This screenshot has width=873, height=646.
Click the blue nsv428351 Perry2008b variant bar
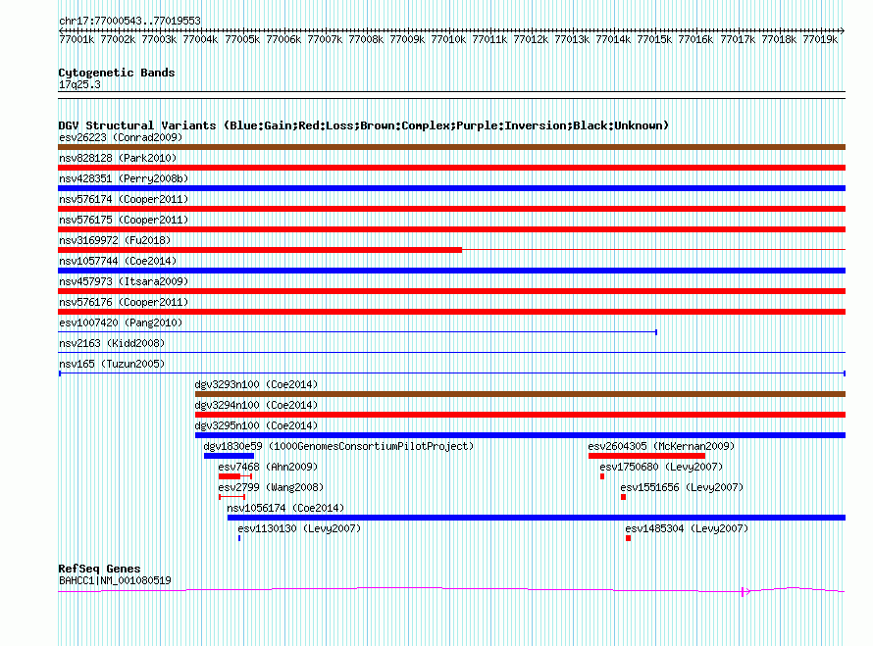[x=451, y=188]
